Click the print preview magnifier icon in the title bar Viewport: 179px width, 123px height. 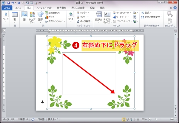click(x=36, y=3)
